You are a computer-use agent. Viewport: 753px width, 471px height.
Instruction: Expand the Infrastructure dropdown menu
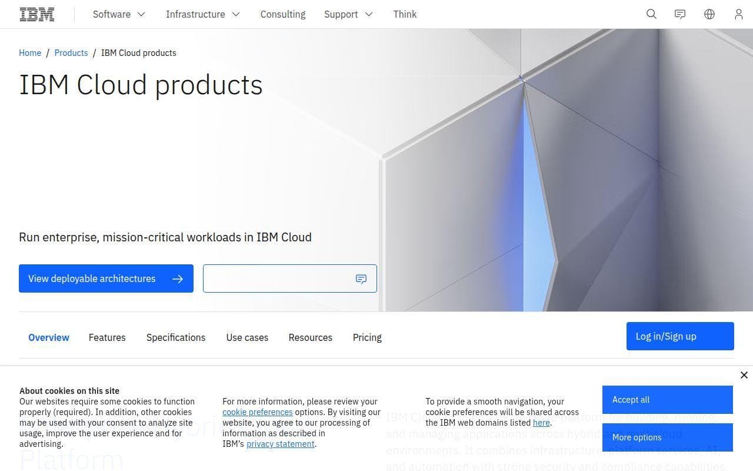[203, 14]
